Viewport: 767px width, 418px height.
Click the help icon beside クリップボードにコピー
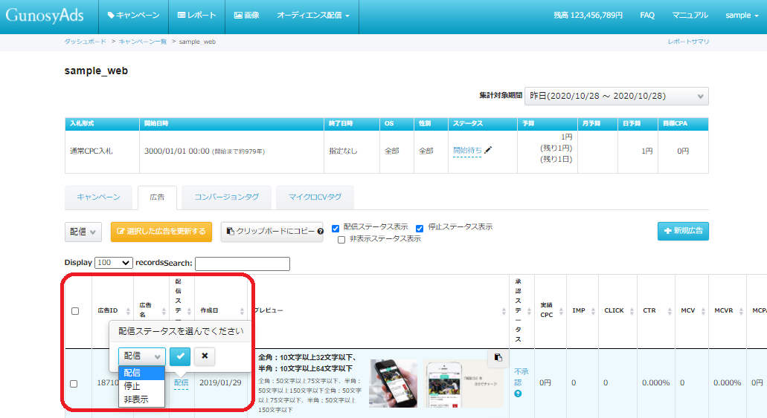point(321,232)
